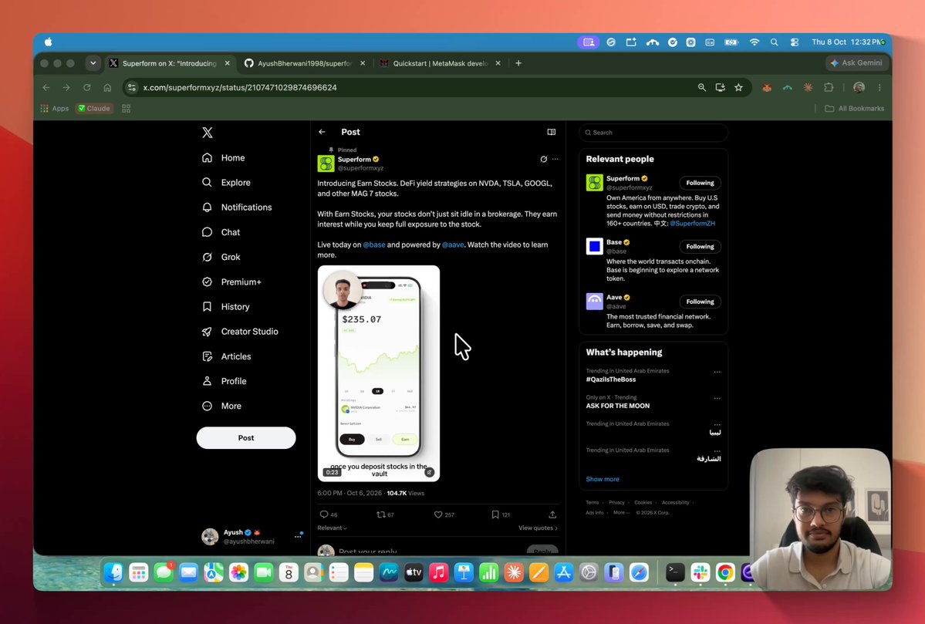Image resolution: width=925 pixels, height=624 pixels.
Task: Open the tab search chevron dropdown
Action: tap(93, 63)
